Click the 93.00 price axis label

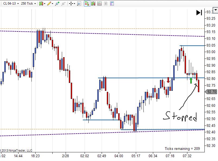click(211, 52)
